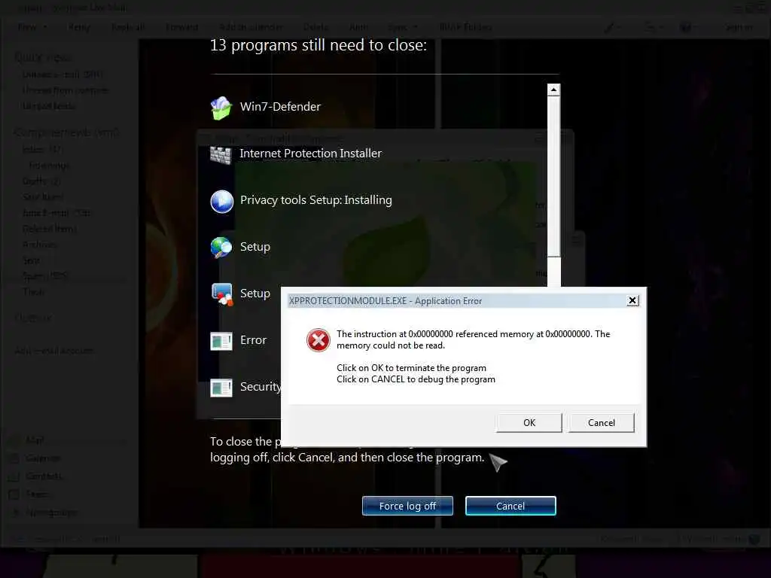The image size is (771, 578).
Task: Select Quick views in Live Mail sidebar
Action: (x=43, y=57)
